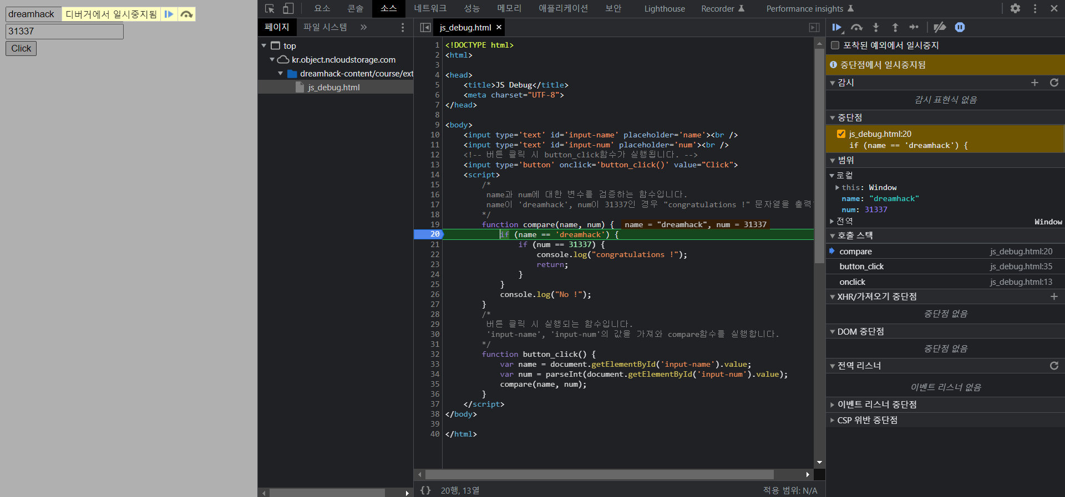Click the code editor horizontal scrollbar
The width and height of the screenshot is (1065, 497).
tap(599, 474)
